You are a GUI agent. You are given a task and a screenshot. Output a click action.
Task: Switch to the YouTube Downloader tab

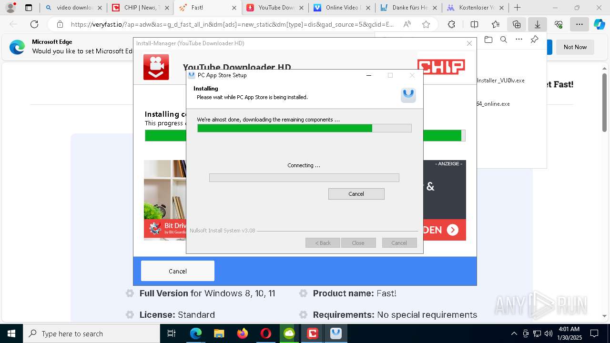click(275, 8)
